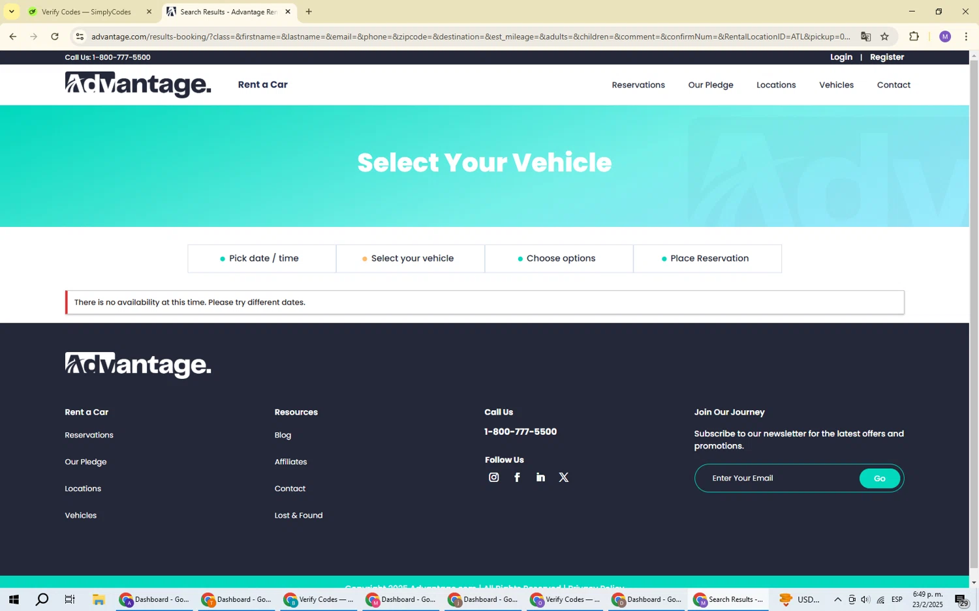
Task: Click footer Vehicles link
Action: click(80, 515)
